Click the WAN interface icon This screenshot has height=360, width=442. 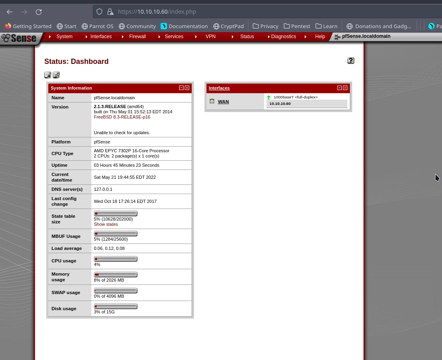click(212, 101)
